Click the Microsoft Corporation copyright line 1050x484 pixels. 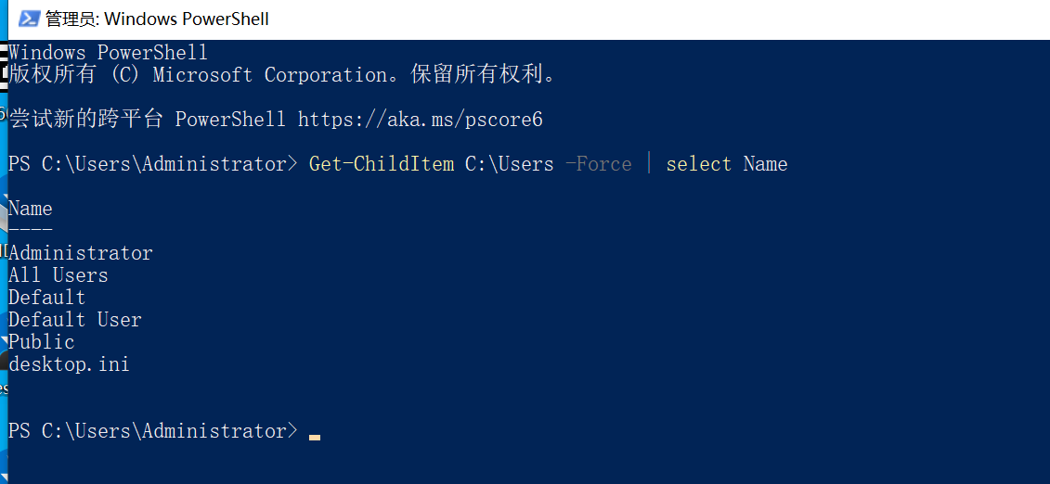[282, 75]
